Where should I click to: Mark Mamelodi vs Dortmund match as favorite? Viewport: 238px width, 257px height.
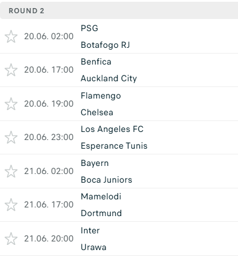click(x=11, y=205)
